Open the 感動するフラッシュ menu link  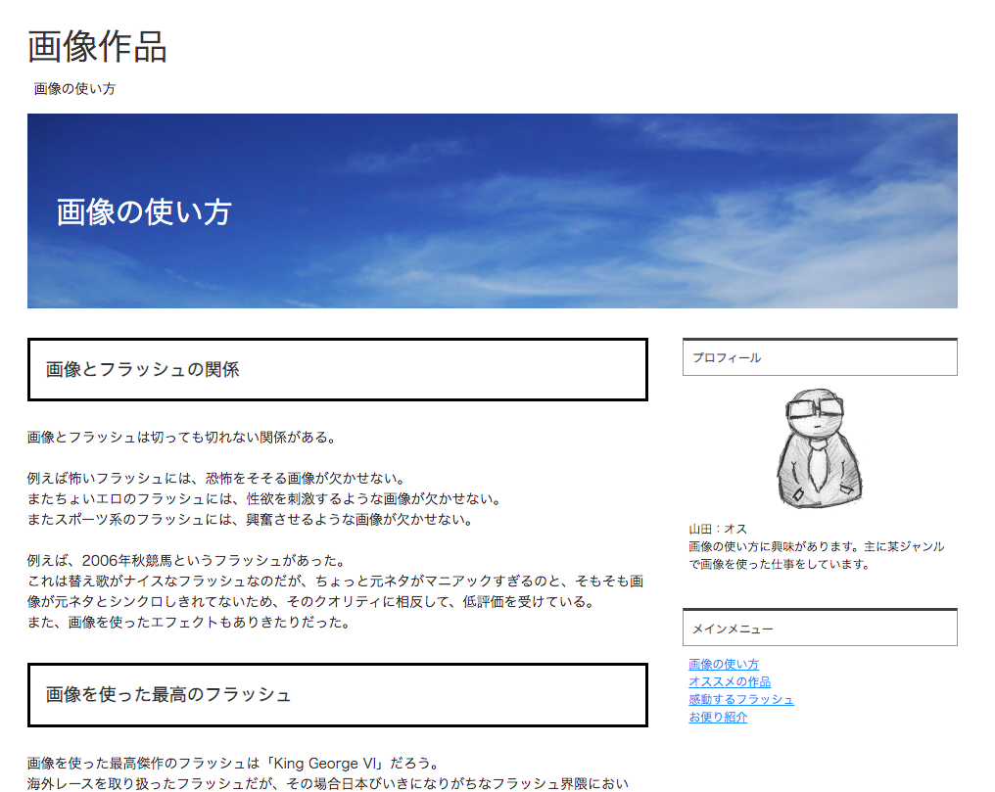pos(741,699)
